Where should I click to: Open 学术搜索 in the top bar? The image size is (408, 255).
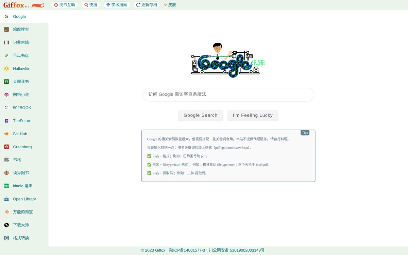(117, 5)
